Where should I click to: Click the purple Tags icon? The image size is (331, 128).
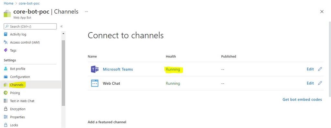tap(6, 50)
